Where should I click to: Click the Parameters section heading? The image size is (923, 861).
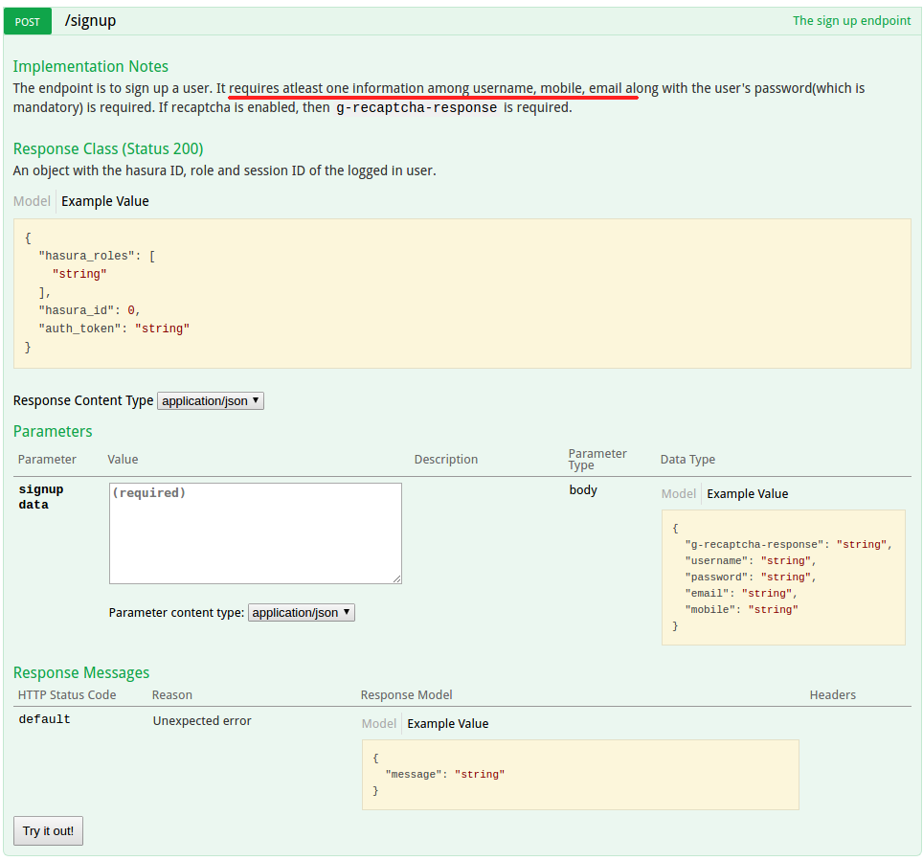click(x=53, y=431)
